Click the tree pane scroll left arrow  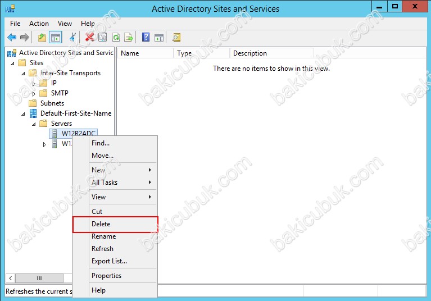[x=11, y=278]
